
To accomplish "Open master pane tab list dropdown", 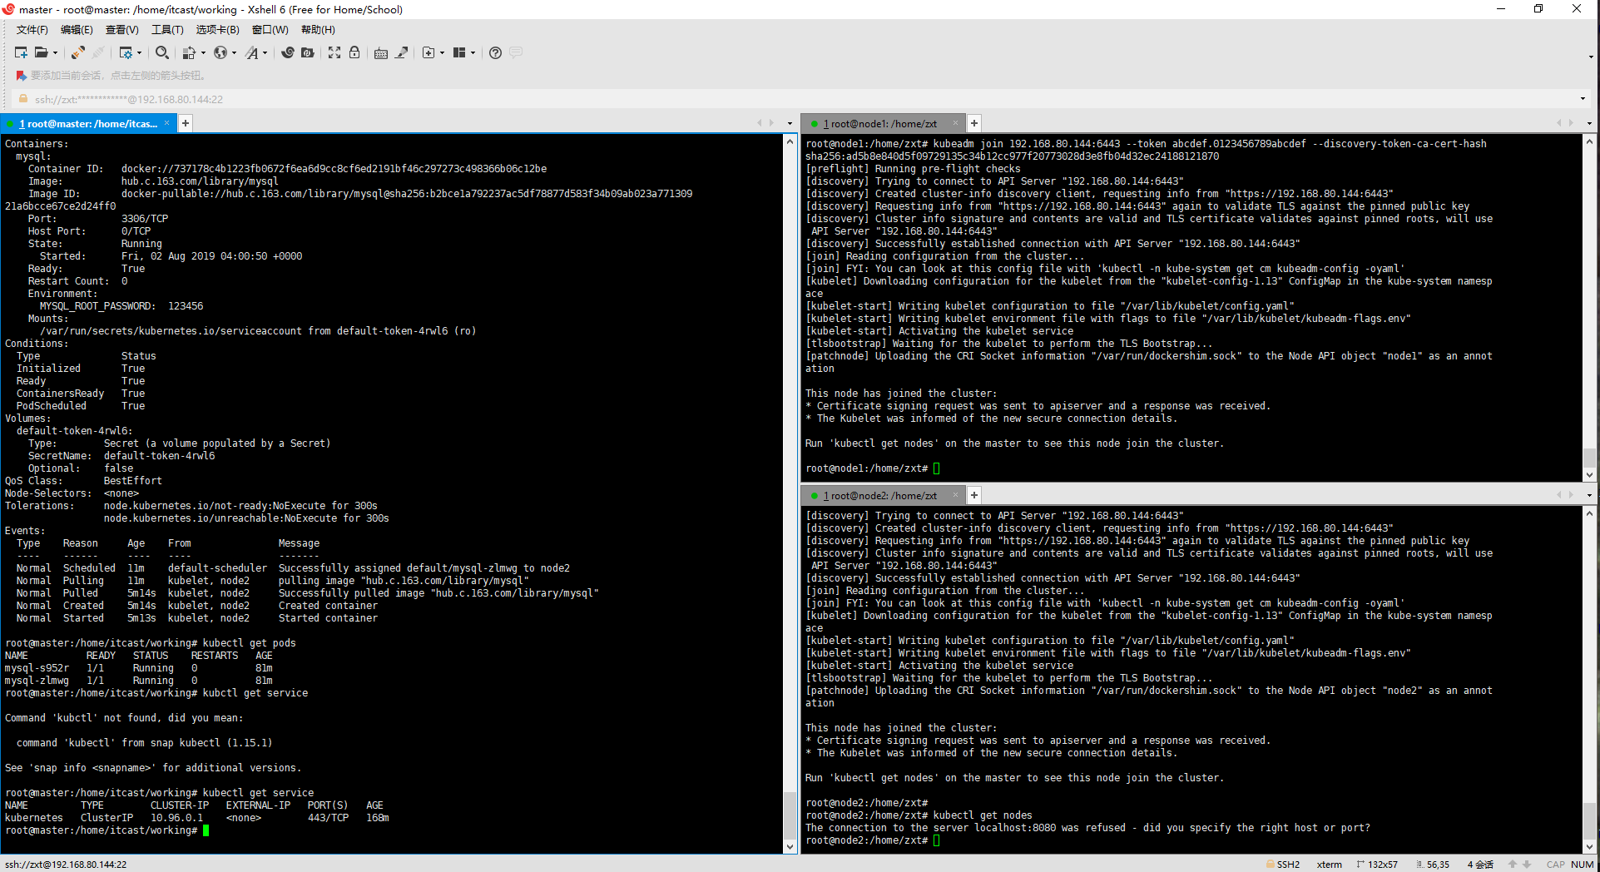I will click(790, 123).
